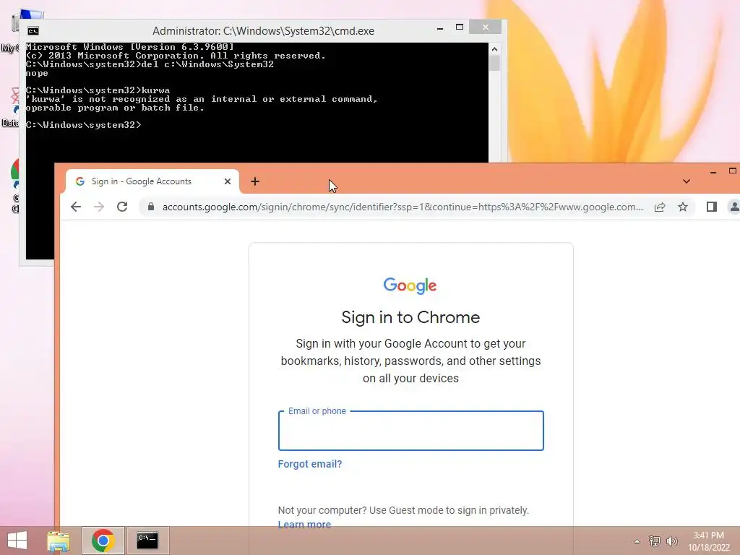View site info via the padlock icon
The width and height of the screenshot is (740, 555).
point(151,207)
